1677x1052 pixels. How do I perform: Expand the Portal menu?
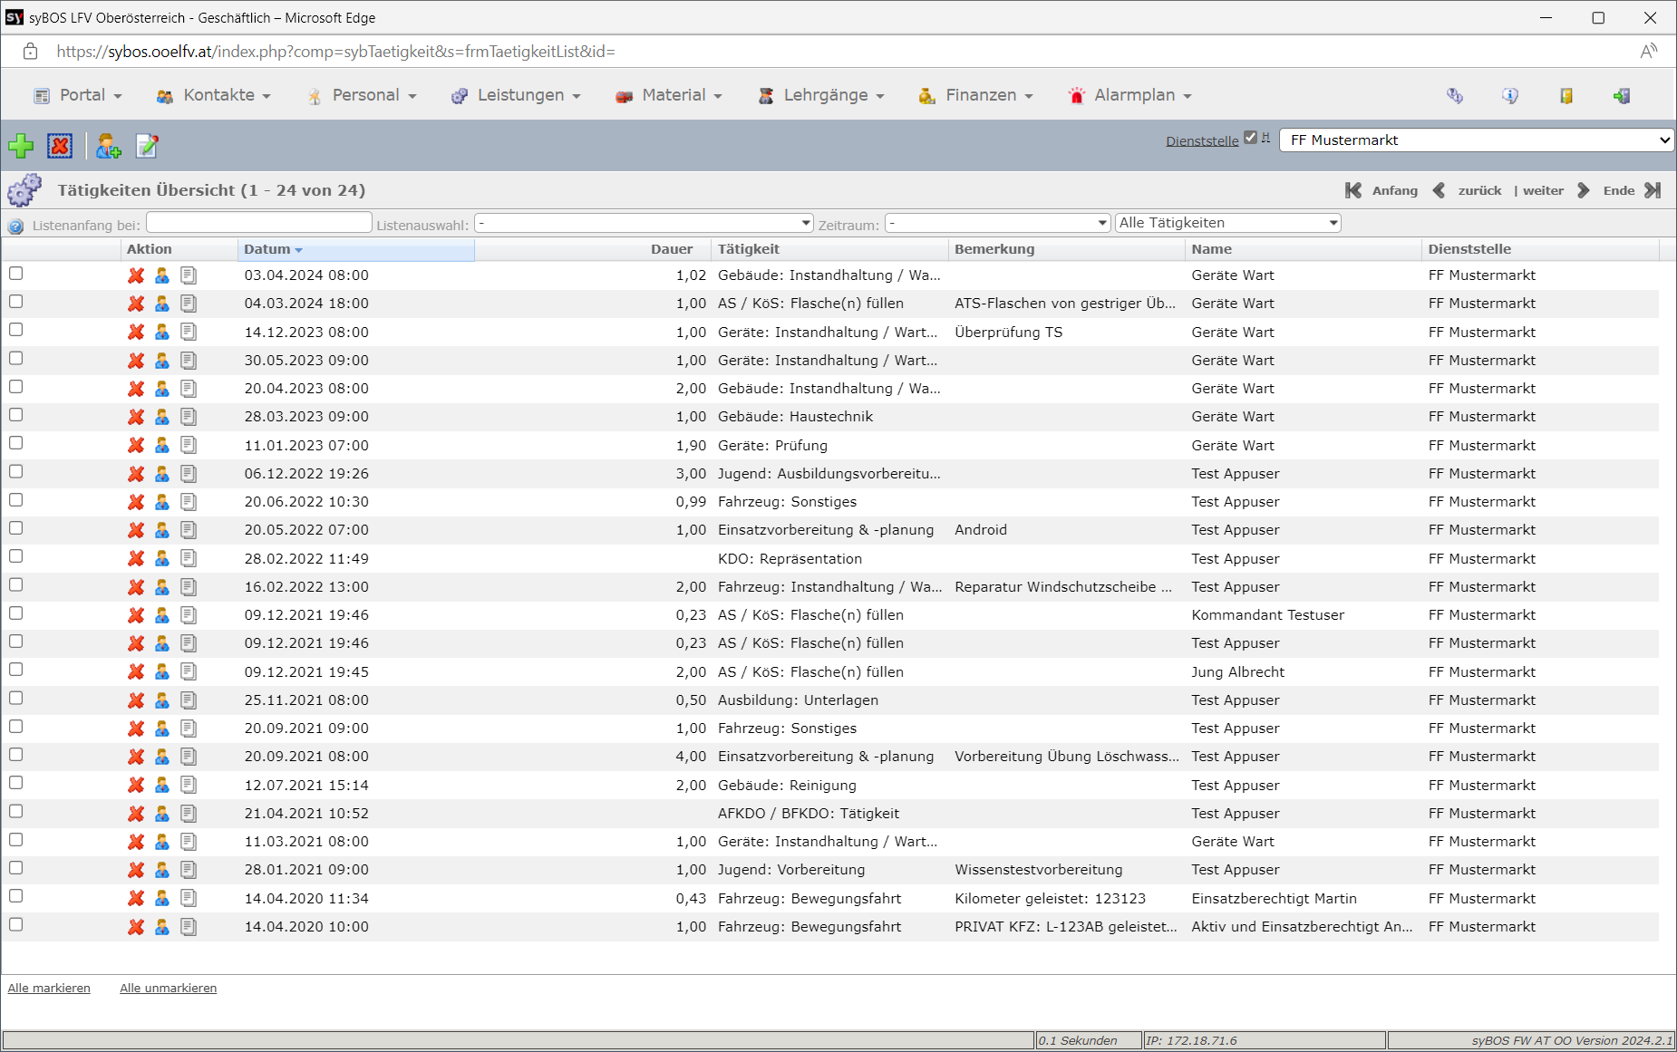[78, 95]
